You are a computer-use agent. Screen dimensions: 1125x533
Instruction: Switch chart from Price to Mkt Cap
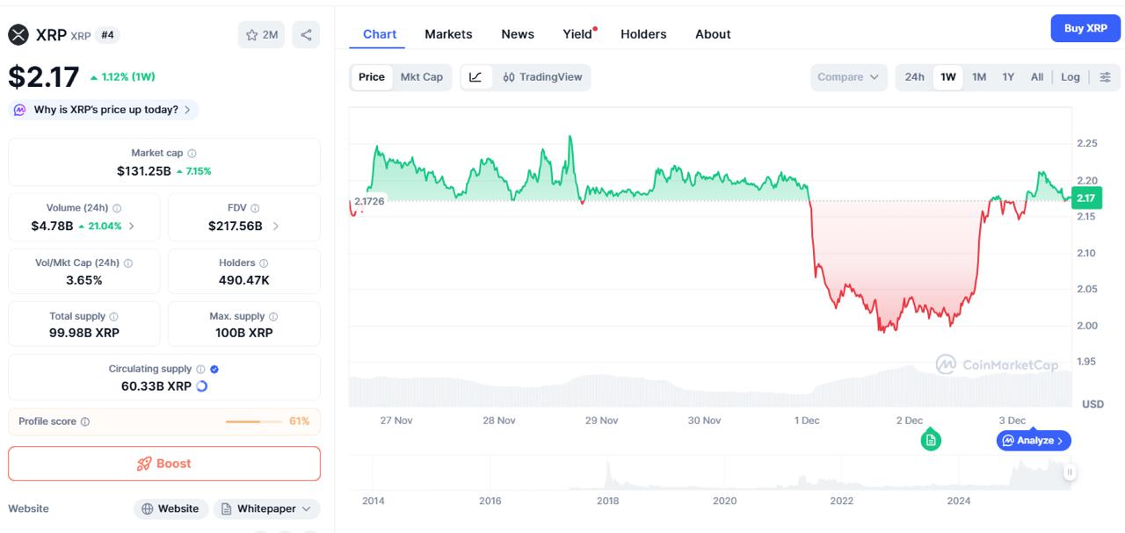coord(422,76)
